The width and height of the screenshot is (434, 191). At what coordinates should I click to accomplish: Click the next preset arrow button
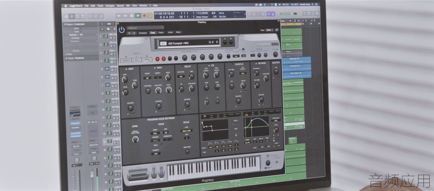coord(134,33)
